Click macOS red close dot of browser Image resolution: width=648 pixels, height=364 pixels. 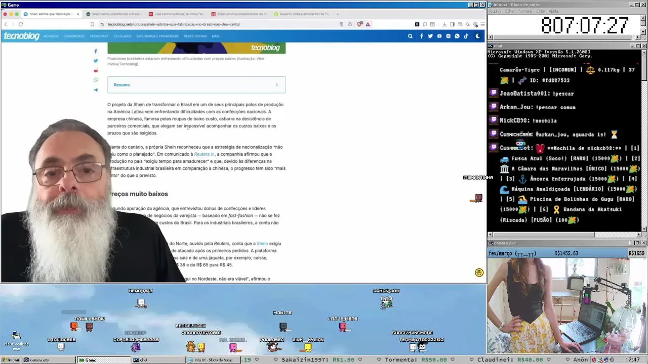tap(6, 14)
